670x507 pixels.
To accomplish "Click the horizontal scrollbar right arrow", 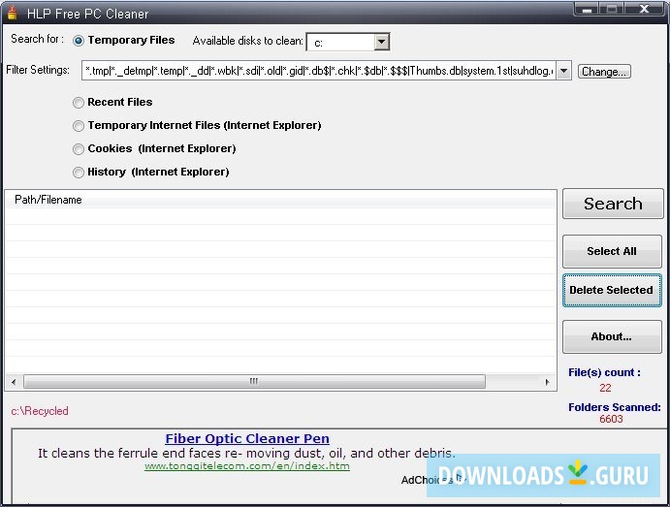I will 548,382.
